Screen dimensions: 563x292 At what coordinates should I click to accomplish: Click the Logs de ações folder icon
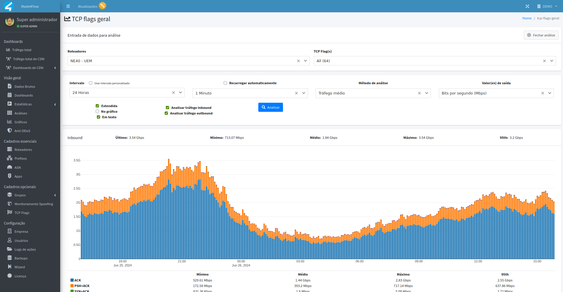(x=10, y=249)
